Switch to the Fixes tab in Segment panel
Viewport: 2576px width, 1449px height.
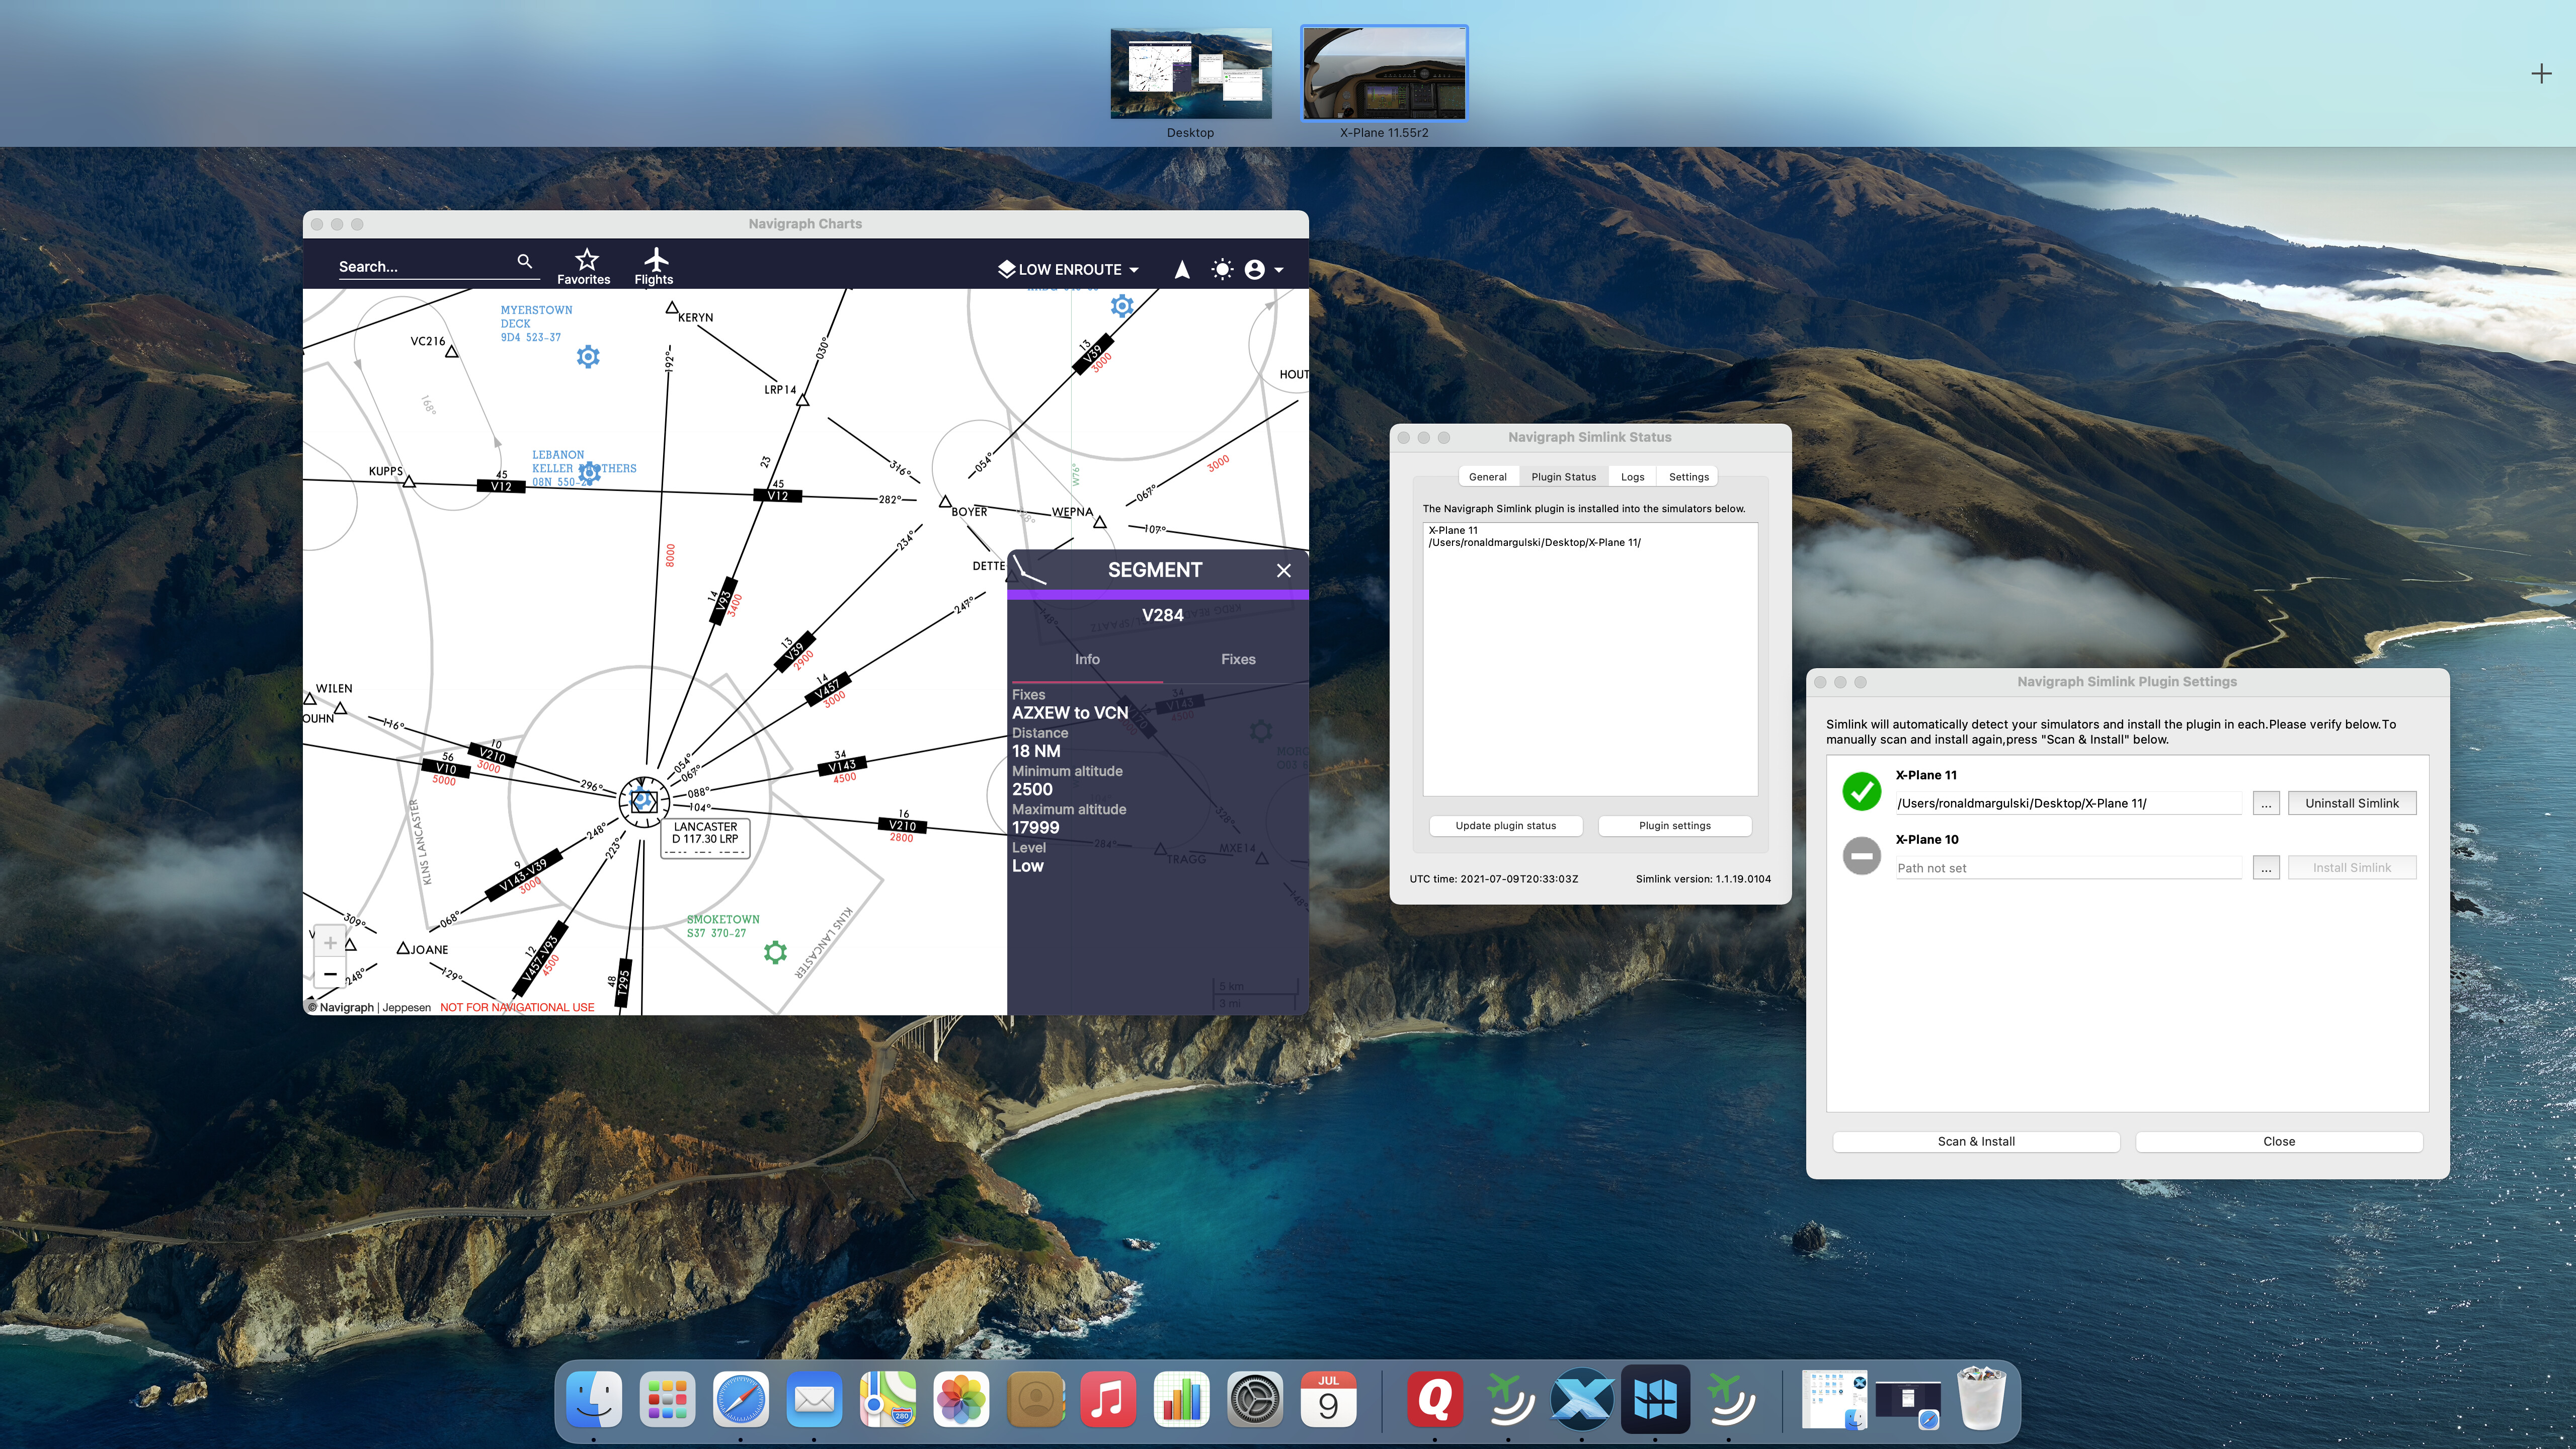(1237, 659)
